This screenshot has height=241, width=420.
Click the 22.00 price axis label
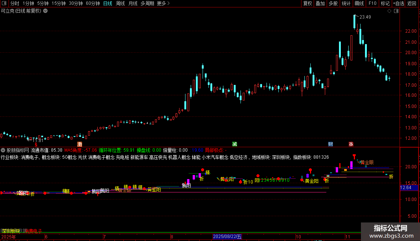[x=411, y=31]
